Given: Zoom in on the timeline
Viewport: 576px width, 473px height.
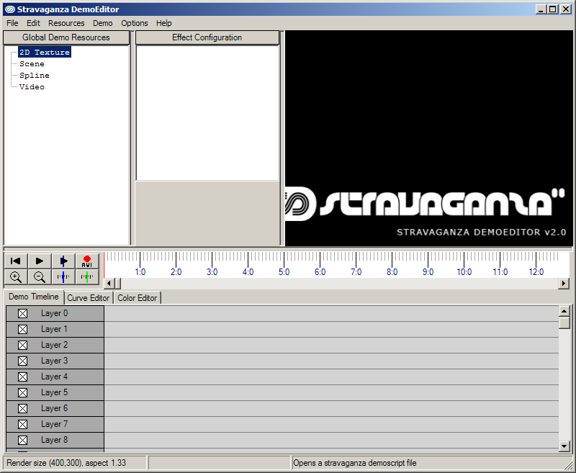Looking at the screenshot, I should click(16, 277).
